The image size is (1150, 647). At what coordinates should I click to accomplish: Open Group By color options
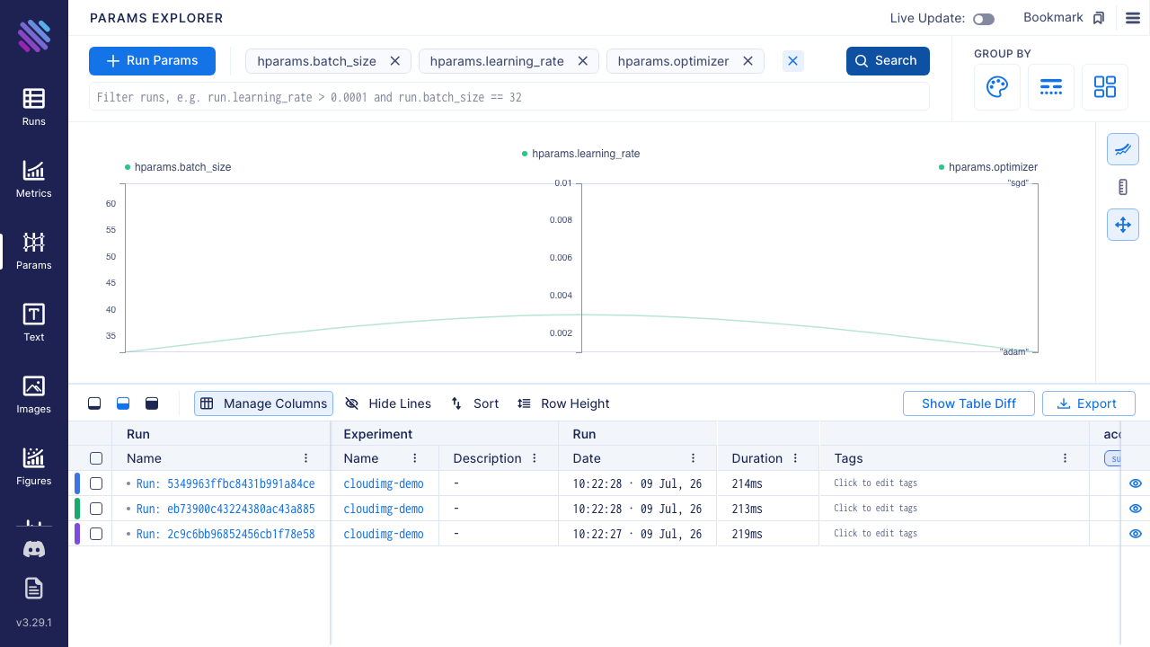(x=997, y=87)
